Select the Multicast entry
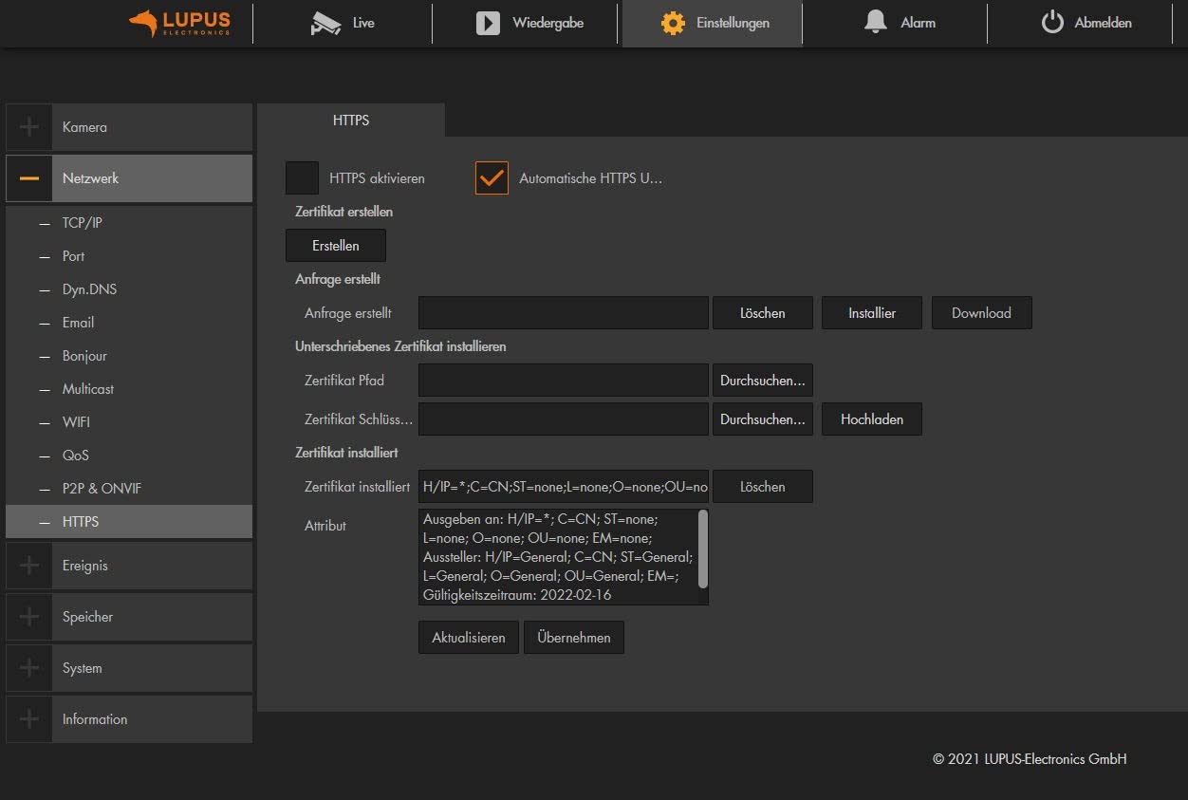1188x800 pixels. click(129, 389)
